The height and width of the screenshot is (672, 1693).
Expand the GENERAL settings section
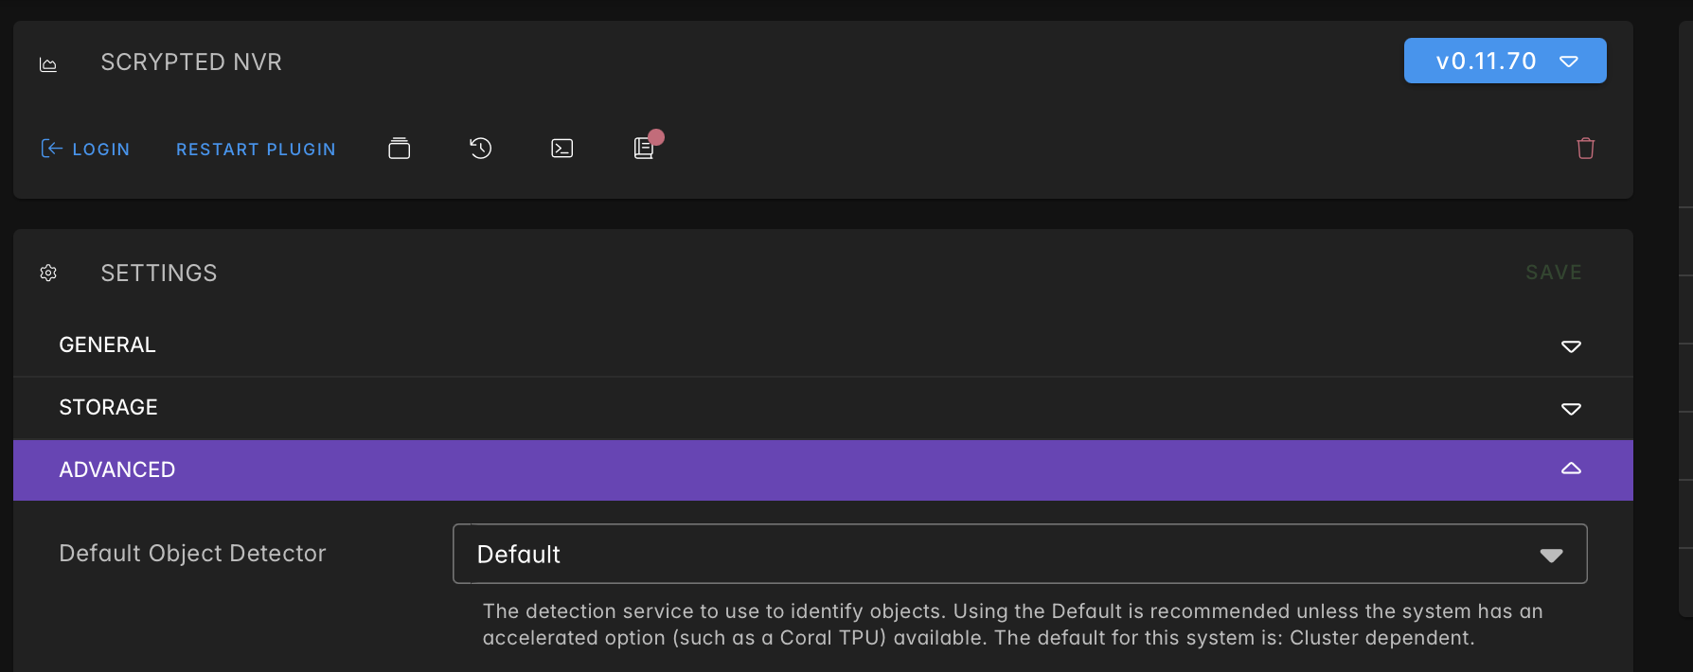point(823,345)
